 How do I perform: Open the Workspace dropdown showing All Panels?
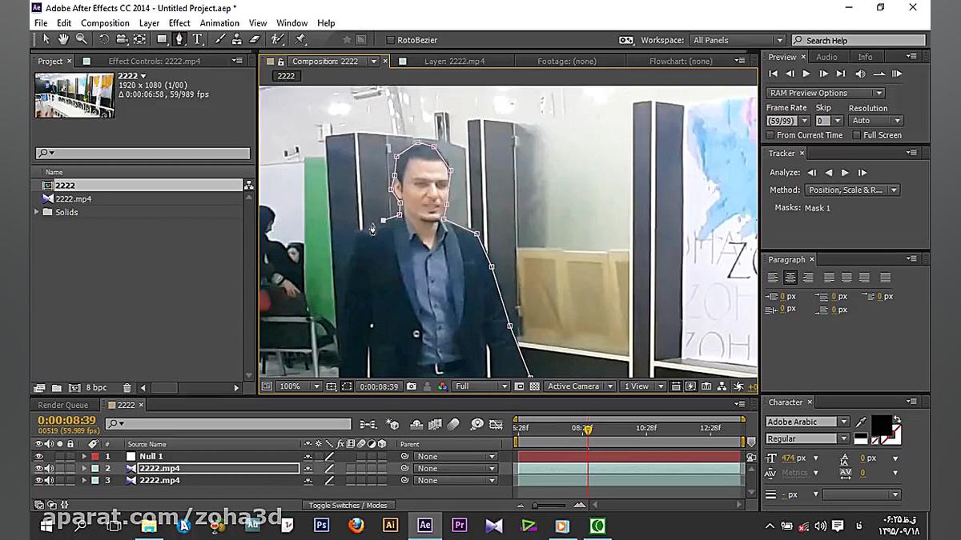click(x=738, y=40)
